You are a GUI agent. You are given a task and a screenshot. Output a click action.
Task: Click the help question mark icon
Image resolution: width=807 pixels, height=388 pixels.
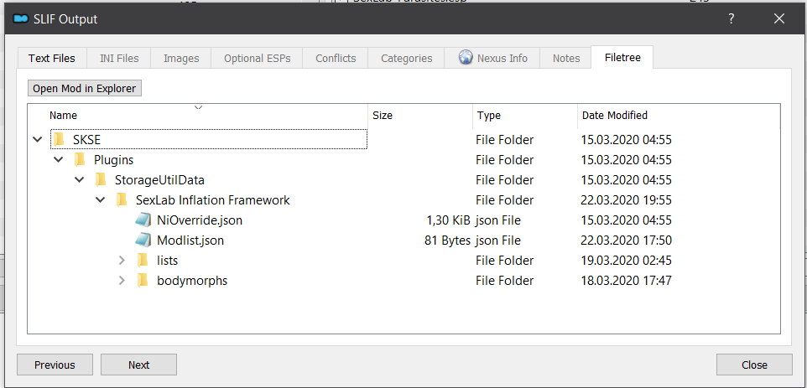[x=732, y=19]
